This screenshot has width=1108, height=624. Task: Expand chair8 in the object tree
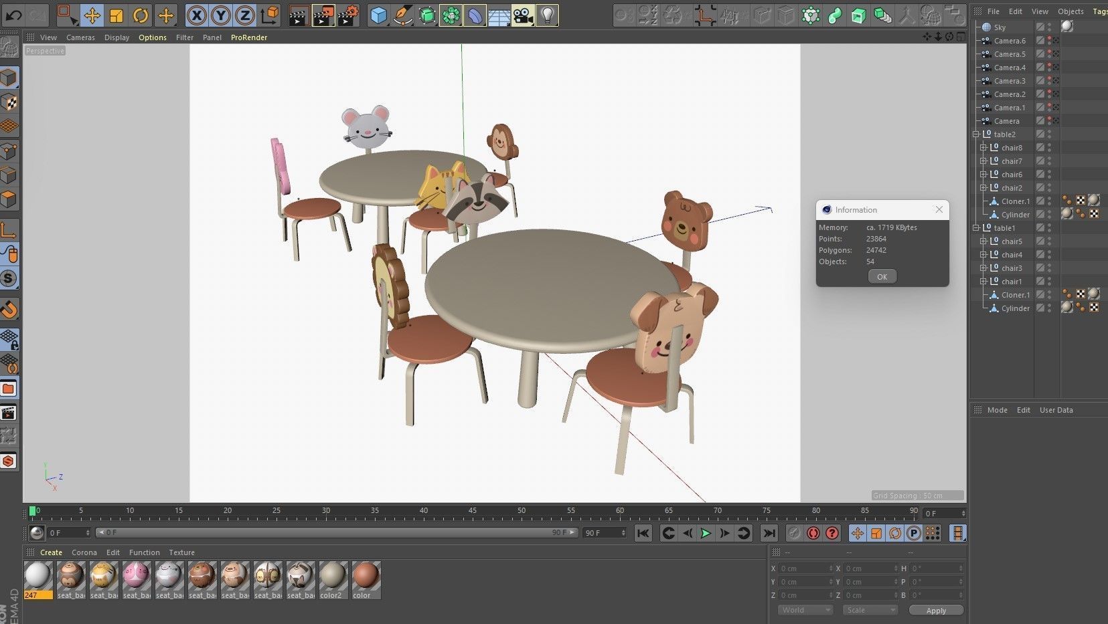pos(983,148)
